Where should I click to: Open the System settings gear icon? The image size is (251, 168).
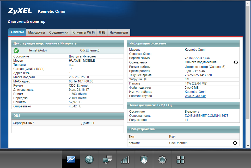pyautogui.click(x=162, y=160)
